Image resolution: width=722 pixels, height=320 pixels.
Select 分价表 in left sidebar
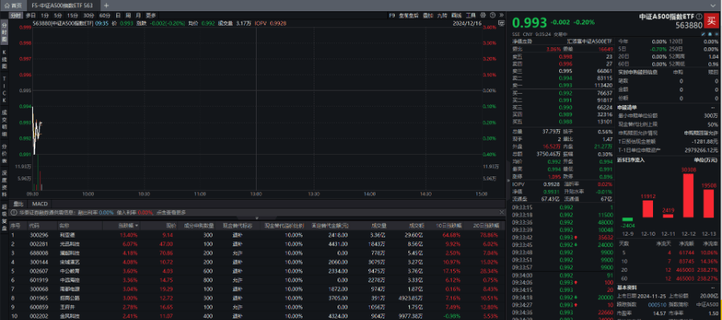pyautogui.click(x=4, y=153)
